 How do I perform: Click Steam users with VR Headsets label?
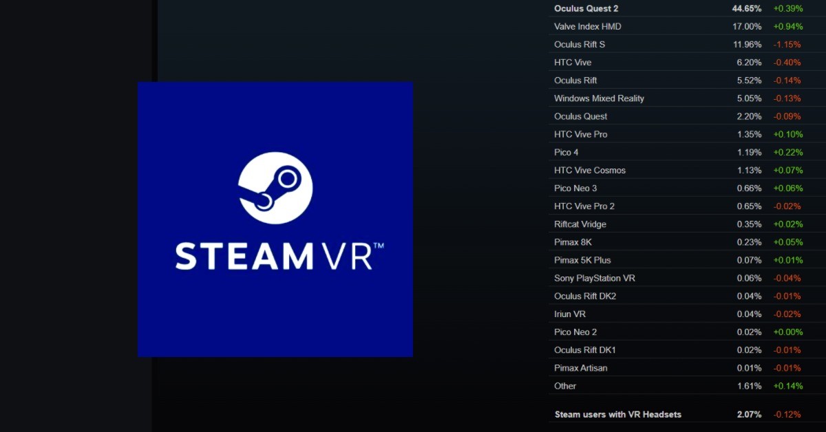click(618, 415)
